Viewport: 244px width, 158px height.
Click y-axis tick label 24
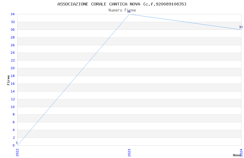(13, 53)
